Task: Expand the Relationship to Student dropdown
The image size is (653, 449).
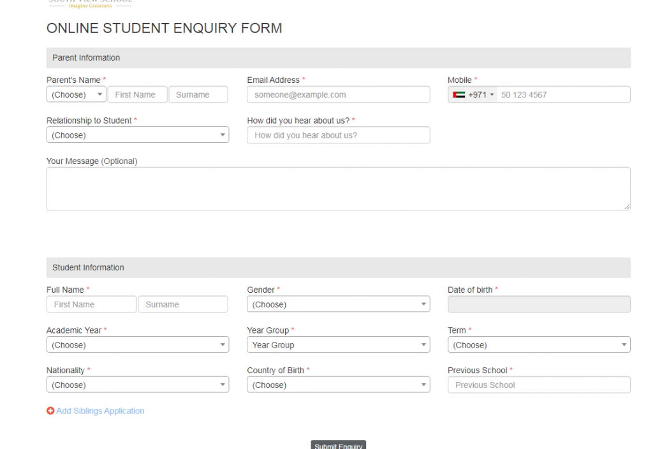Action: click(x=137, y=135)
